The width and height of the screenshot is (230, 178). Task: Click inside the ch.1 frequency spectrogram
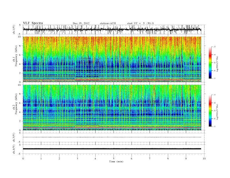[112, 59]
